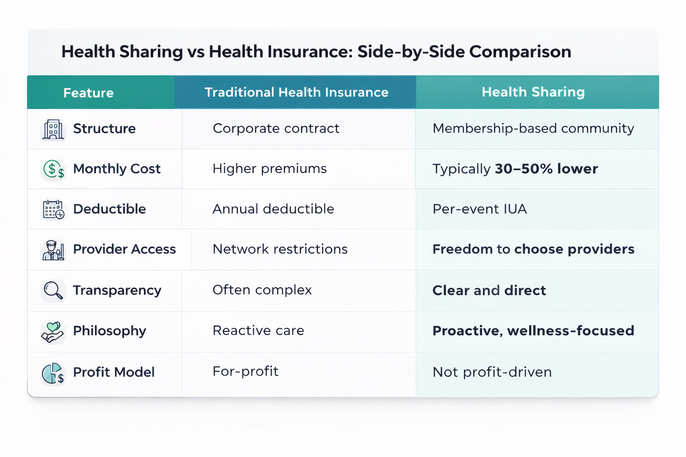Click 'Proactive, wellness-focused' text
This screenshot has width=686, height=457.
pos(533,331)
